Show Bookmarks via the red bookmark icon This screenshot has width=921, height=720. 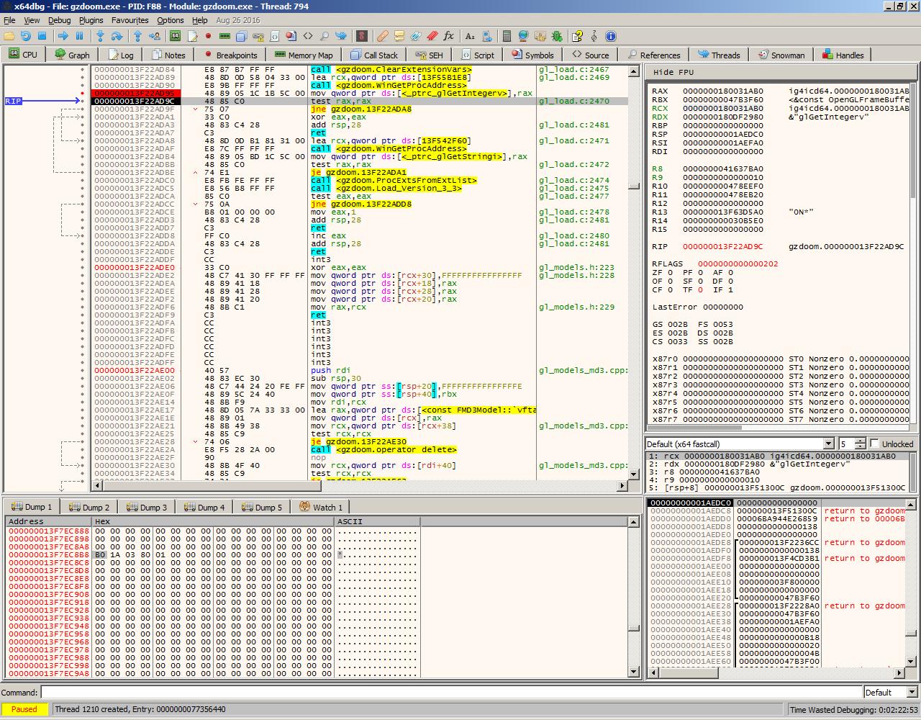pos(432,35)
